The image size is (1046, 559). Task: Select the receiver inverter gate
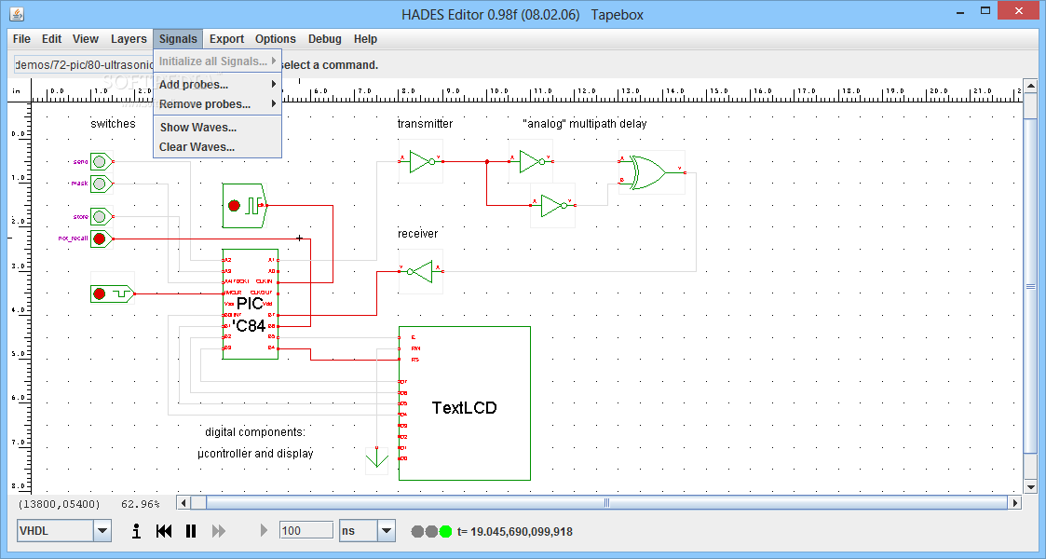tap(422, 271)
